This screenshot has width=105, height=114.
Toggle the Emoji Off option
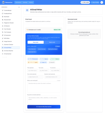click(52, 62)
